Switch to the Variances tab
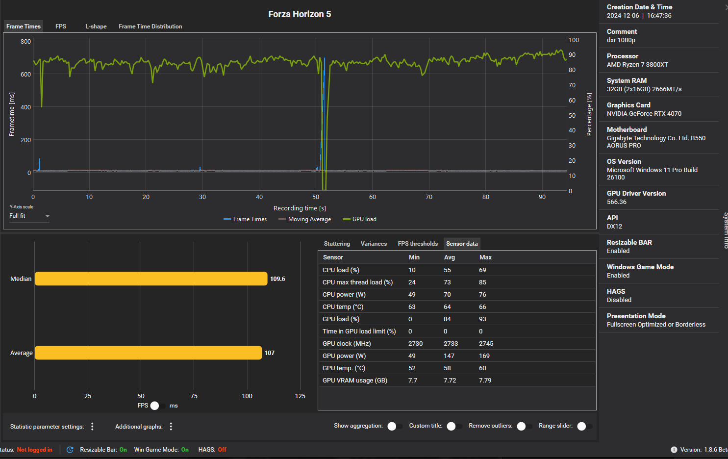The width and height of the screenshot is (728, 459). [374, 244]
